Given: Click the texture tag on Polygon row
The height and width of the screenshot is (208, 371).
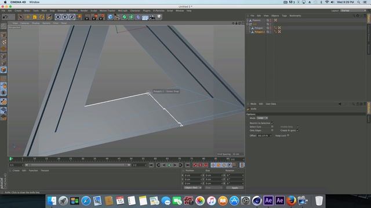Looking at the screenshot, I should 279,28.
